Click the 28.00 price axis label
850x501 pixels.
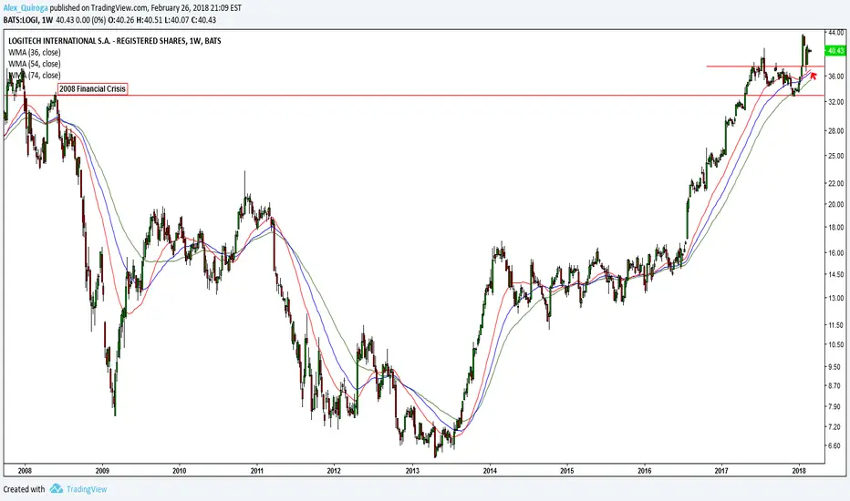pyautogui.click(x=836, y=130)
